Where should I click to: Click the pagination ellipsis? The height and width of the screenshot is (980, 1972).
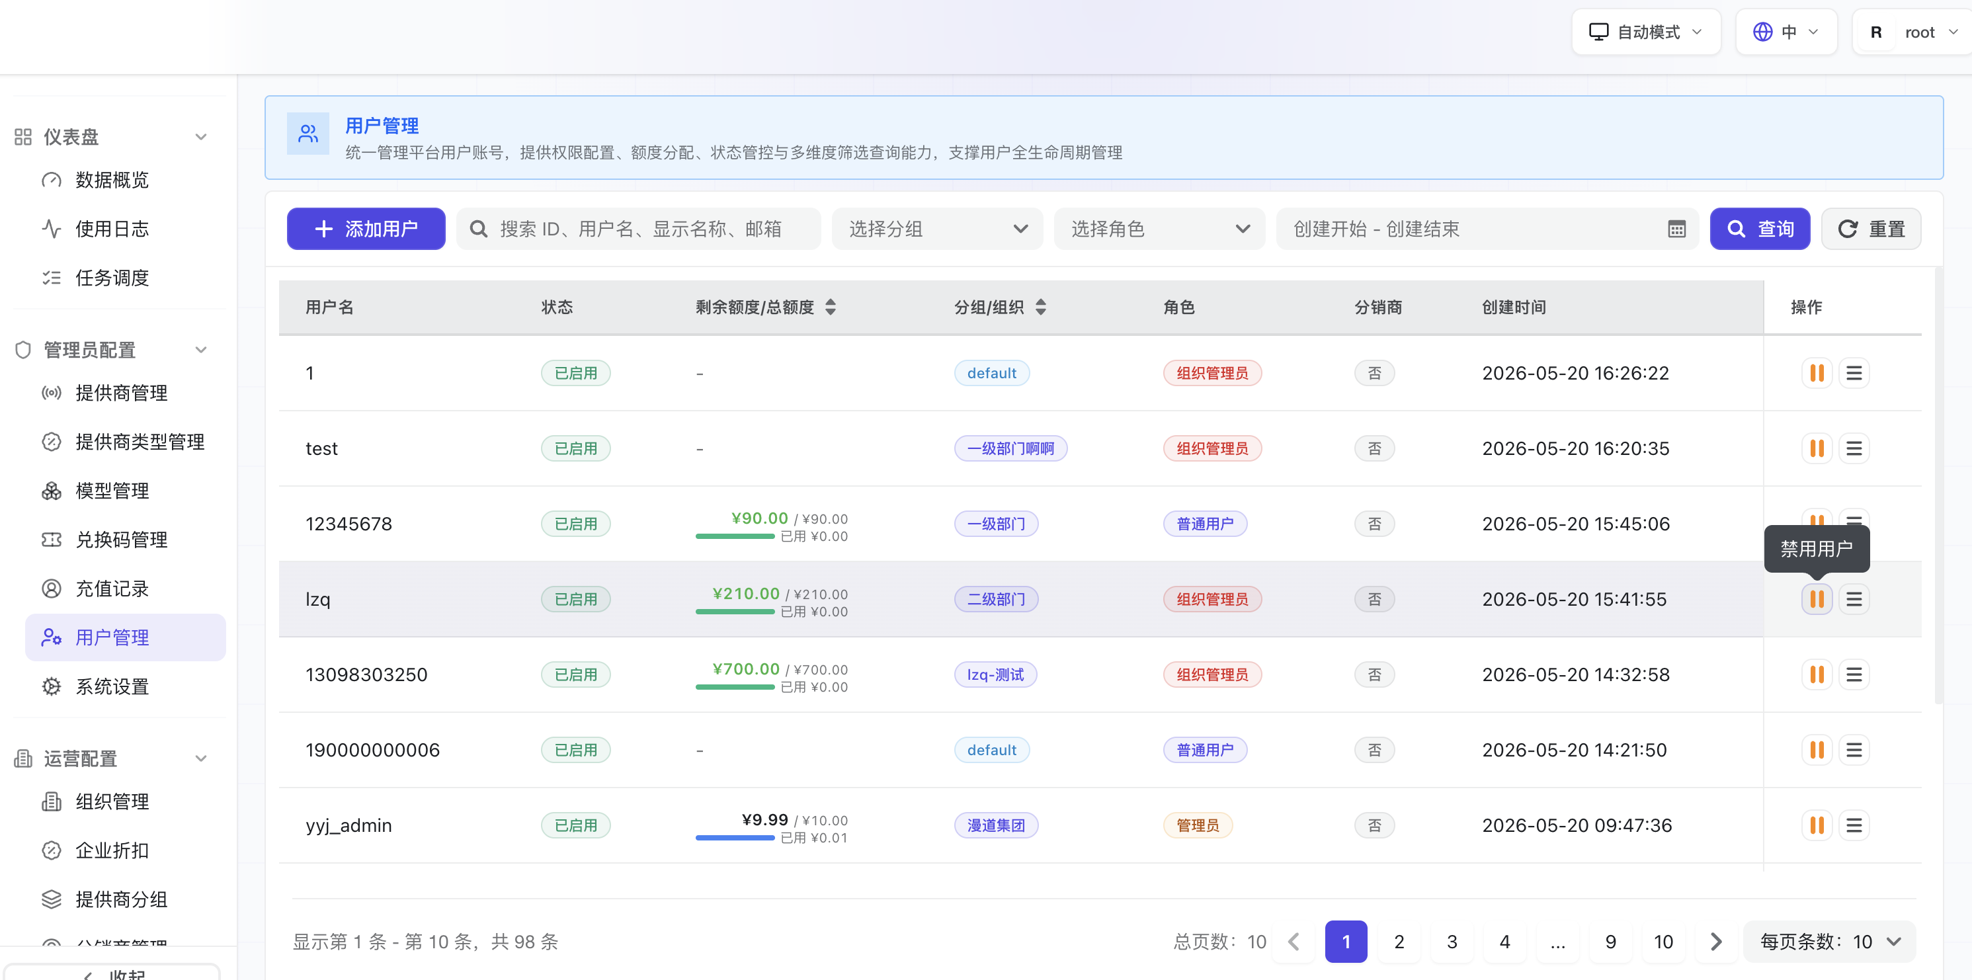1558,942
